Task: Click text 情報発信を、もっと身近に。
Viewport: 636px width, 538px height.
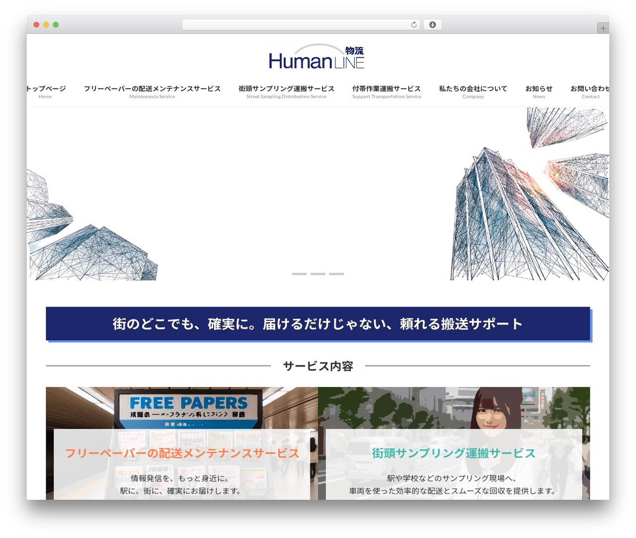Action: [180, 478]
